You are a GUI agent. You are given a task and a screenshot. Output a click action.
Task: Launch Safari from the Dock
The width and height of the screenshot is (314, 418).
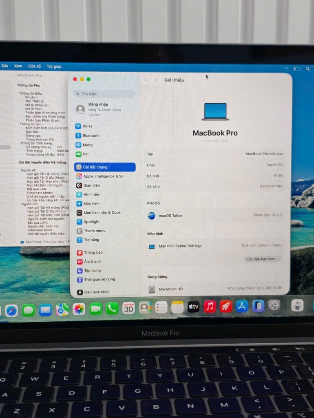11,311
